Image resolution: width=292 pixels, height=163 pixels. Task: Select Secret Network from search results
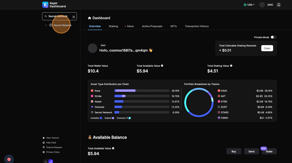pos(62,25)
